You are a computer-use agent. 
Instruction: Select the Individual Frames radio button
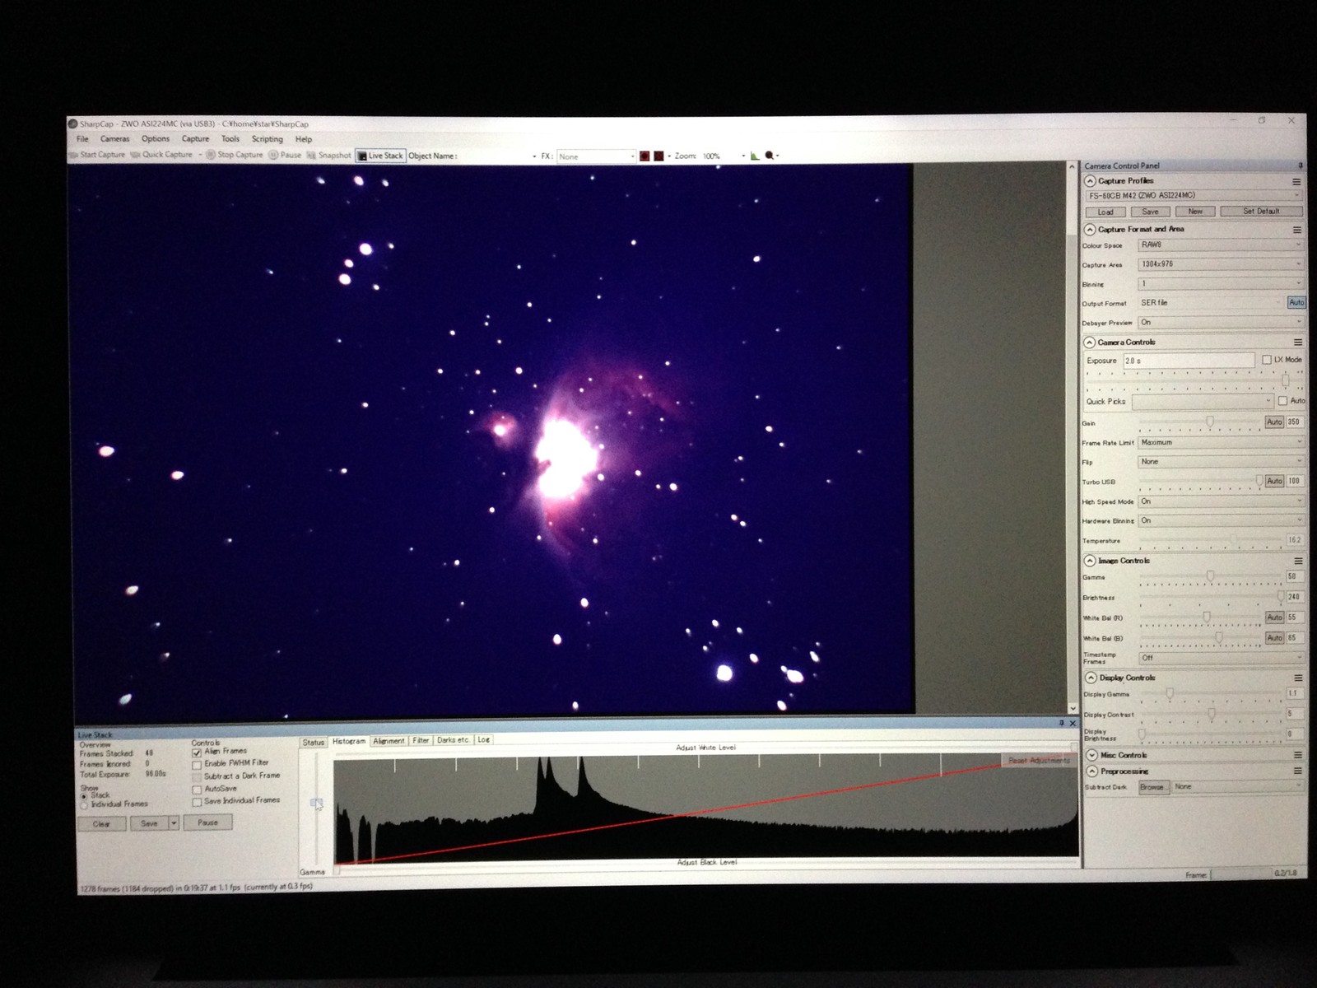pos(84,805)
